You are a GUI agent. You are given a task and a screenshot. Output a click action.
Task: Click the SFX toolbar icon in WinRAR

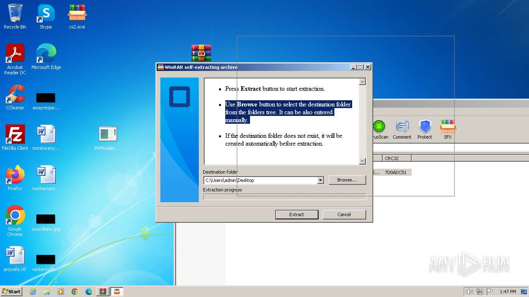tap(448, 130)
